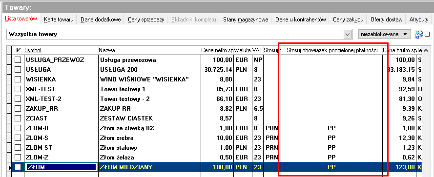Go to the Stany magazynowe tab
Viewport: 434px width, 177px height.
click(246, 20)
